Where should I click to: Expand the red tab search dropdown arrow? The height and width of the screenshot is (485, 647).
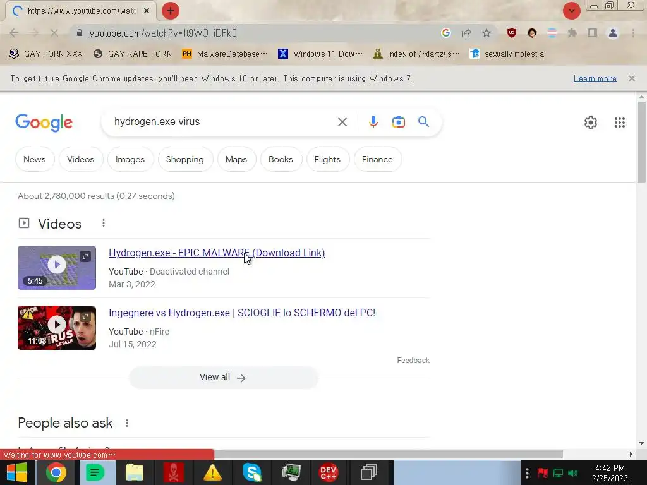571,11
